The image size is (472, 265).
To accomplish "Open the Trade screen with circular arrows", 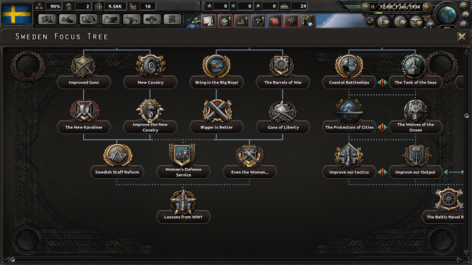I will tap(88, 19).
